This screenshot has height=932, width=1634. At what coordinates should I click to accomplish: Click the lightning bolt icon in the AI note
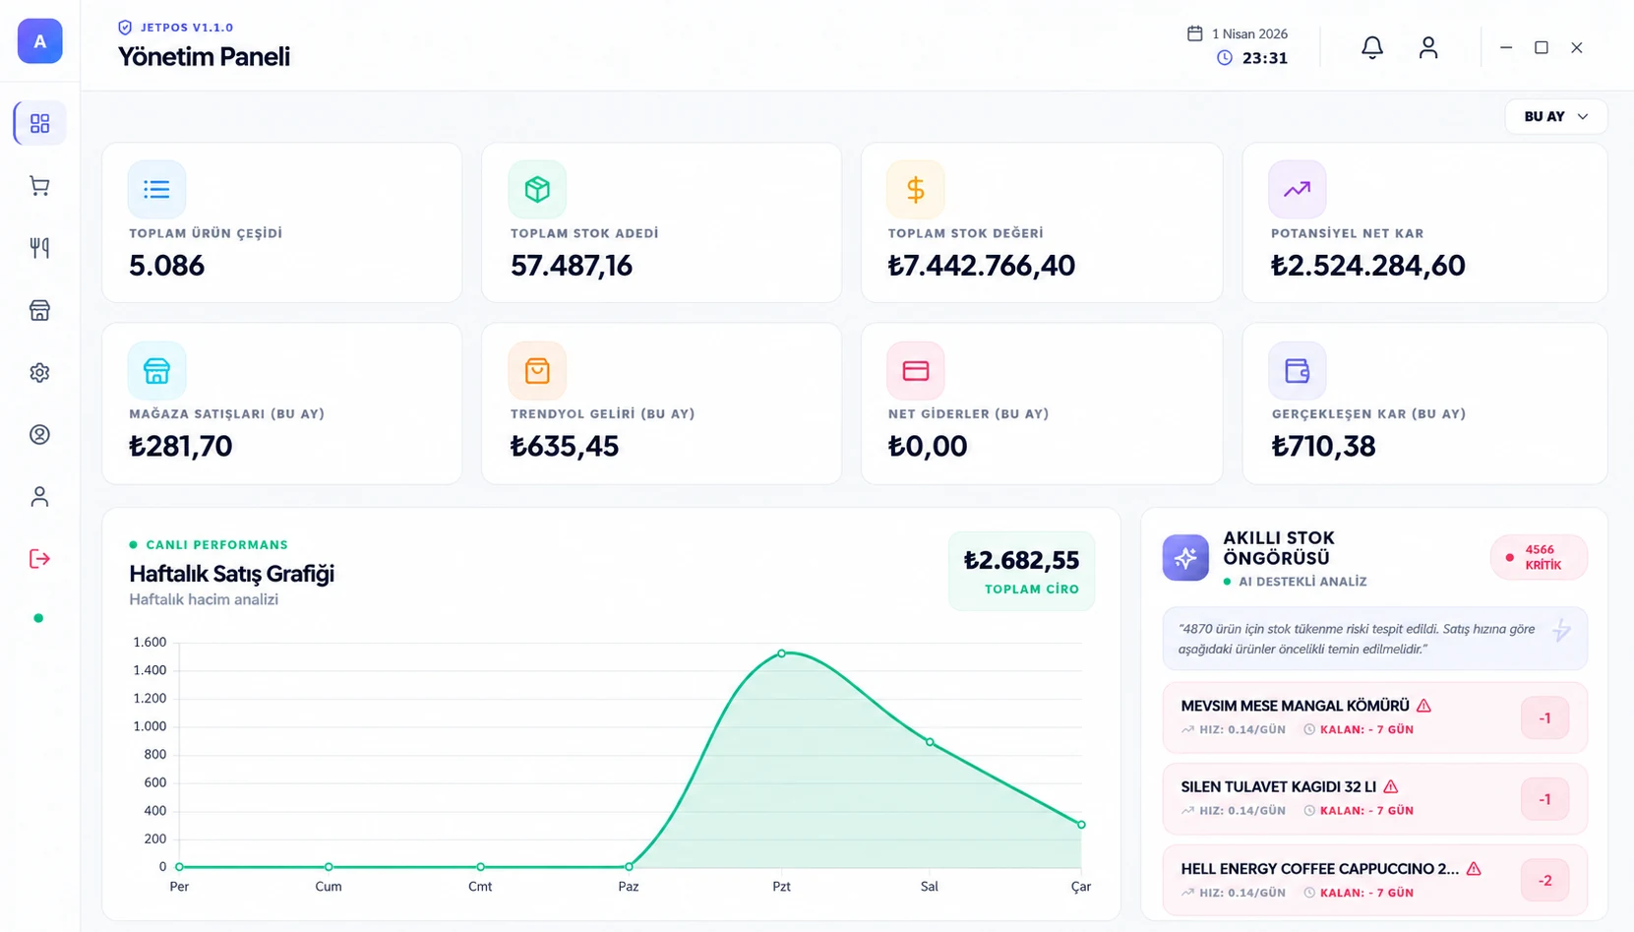coord(1561,631)
